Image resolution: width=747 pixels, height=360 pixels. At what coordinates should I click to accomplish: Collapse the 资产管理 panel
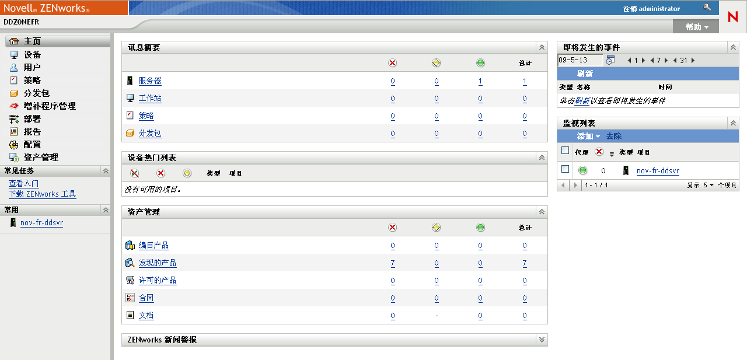(542, 212)
